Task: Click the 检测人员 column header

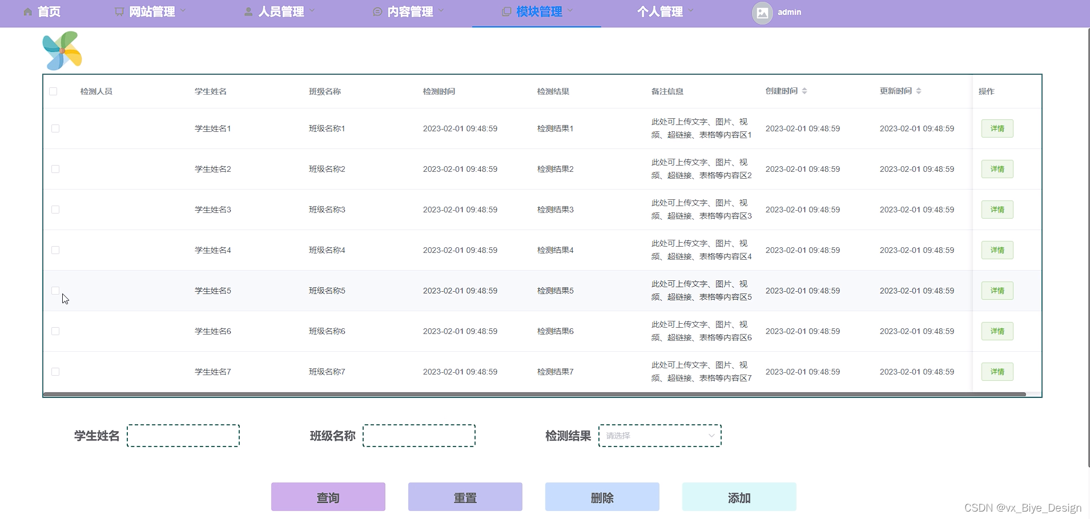Action: tap(96, 91)
